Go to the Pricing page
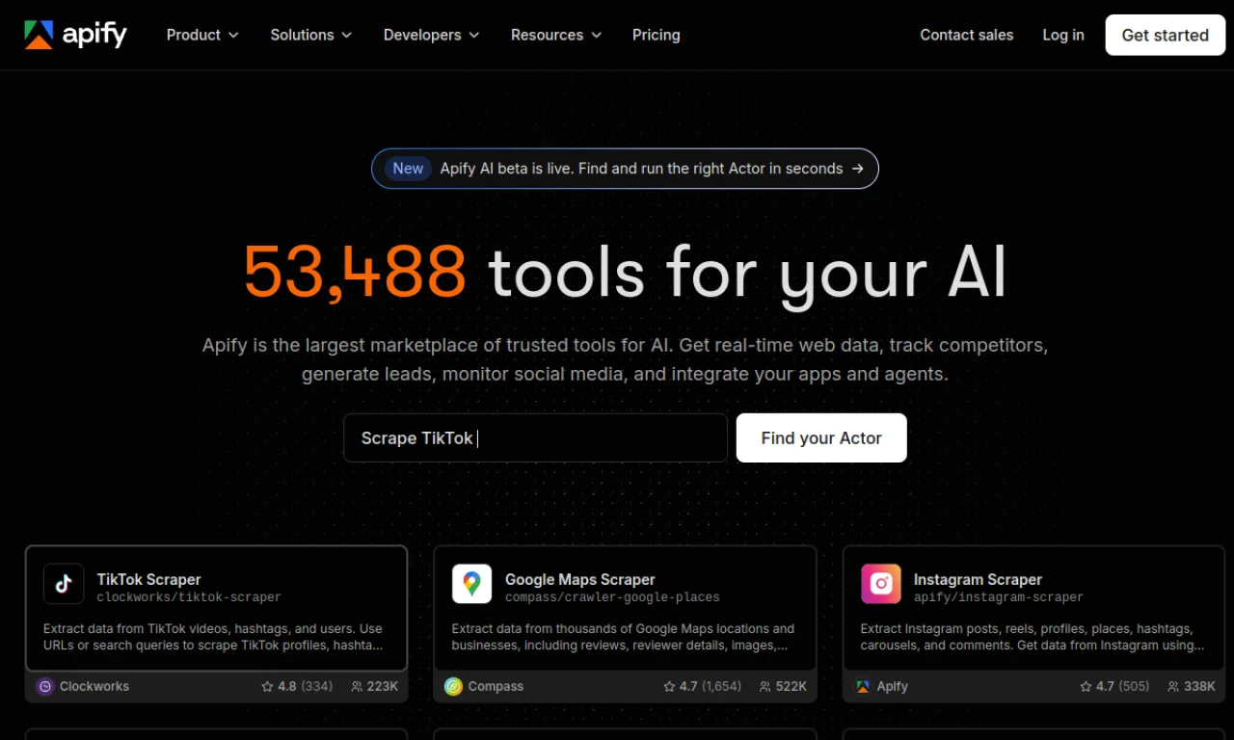Image resolution: width=1234 pixels, height=740 pixels. pos(657,35)
